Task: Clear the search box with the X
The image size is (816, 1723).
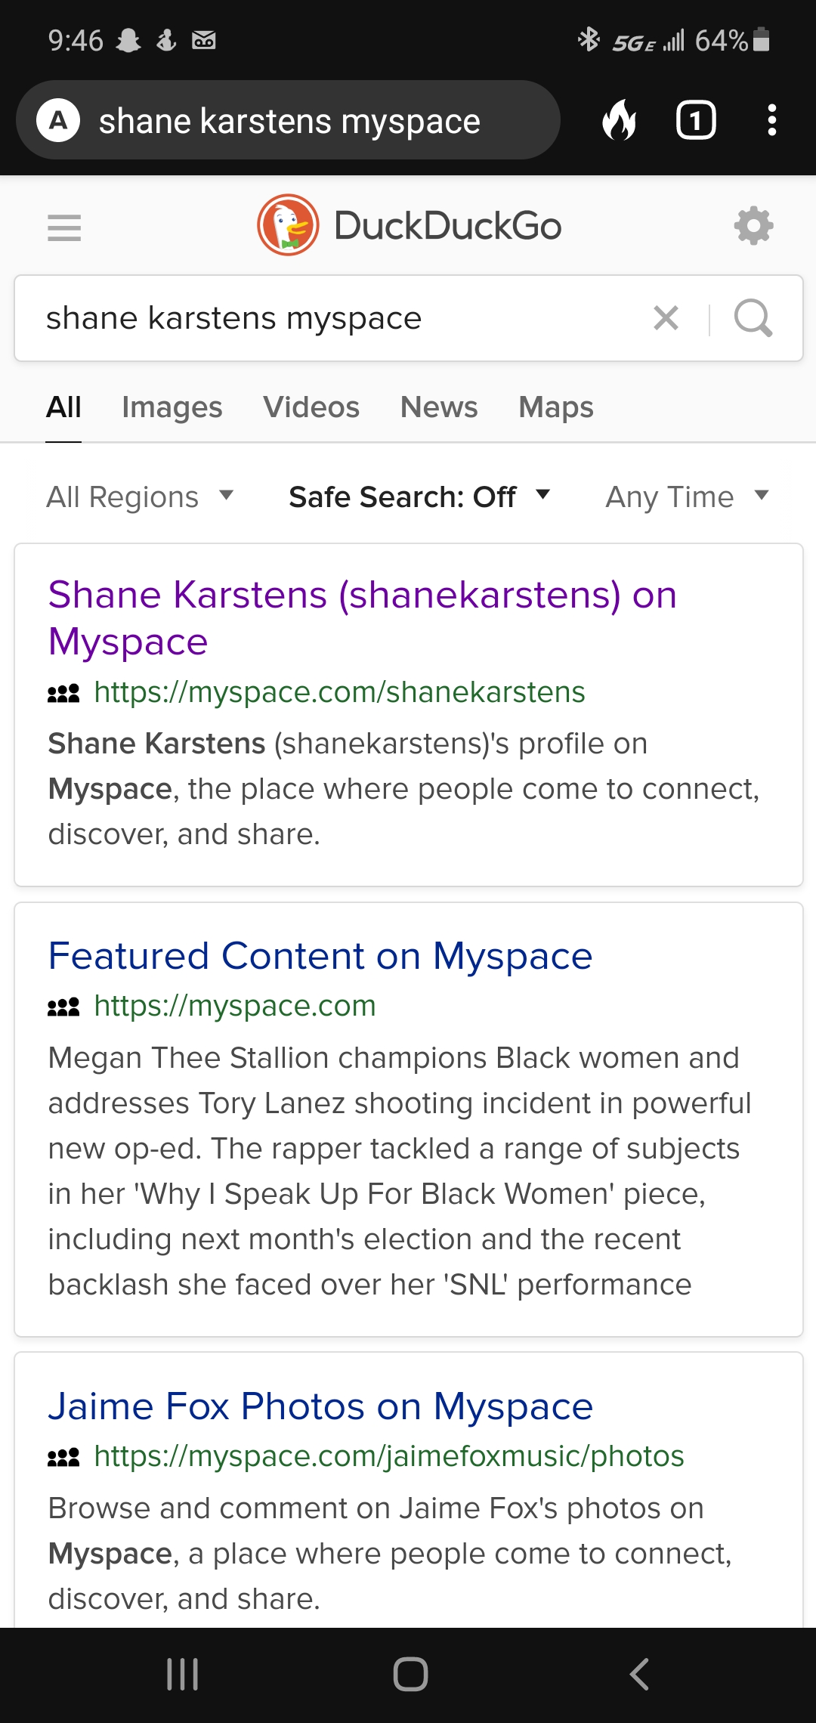Action: 666,318
